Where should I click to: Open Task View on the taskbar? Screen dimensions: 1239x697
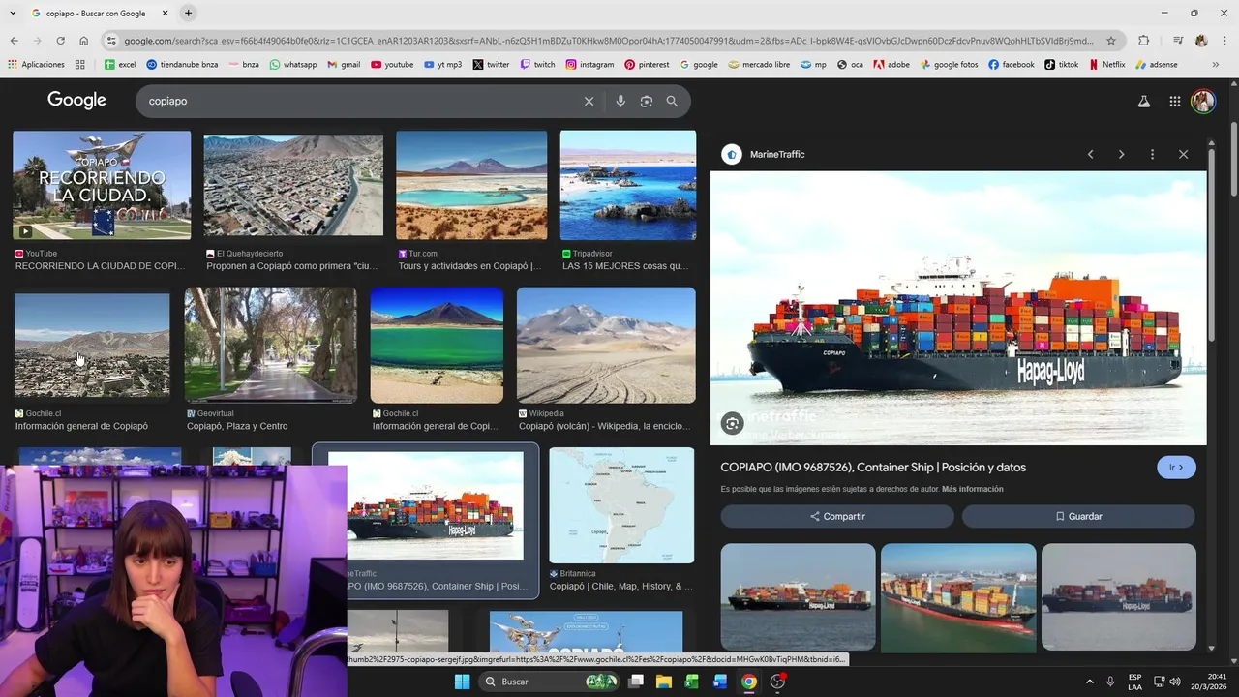coord(636,682)
